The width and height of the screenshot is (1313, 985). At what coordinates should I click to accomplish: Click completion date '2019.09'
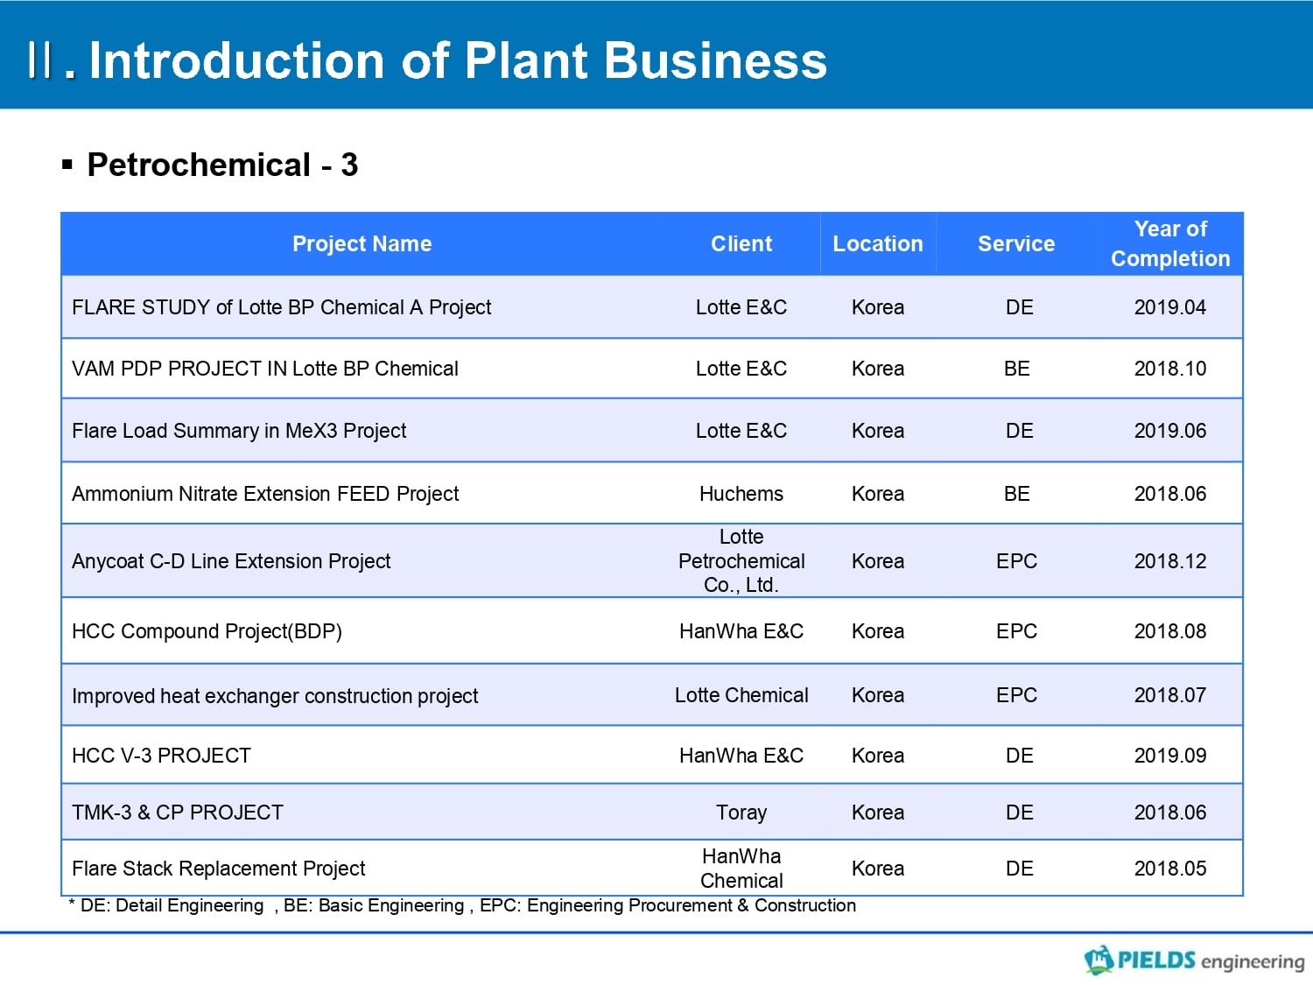point(1170,756)
